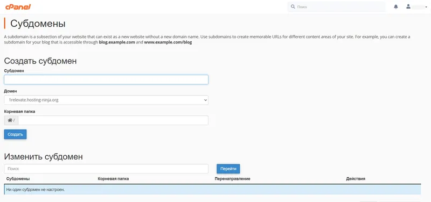Screen dimensions: 431x202
Task: Open the notifications bell
Action: tap(396, 6)
